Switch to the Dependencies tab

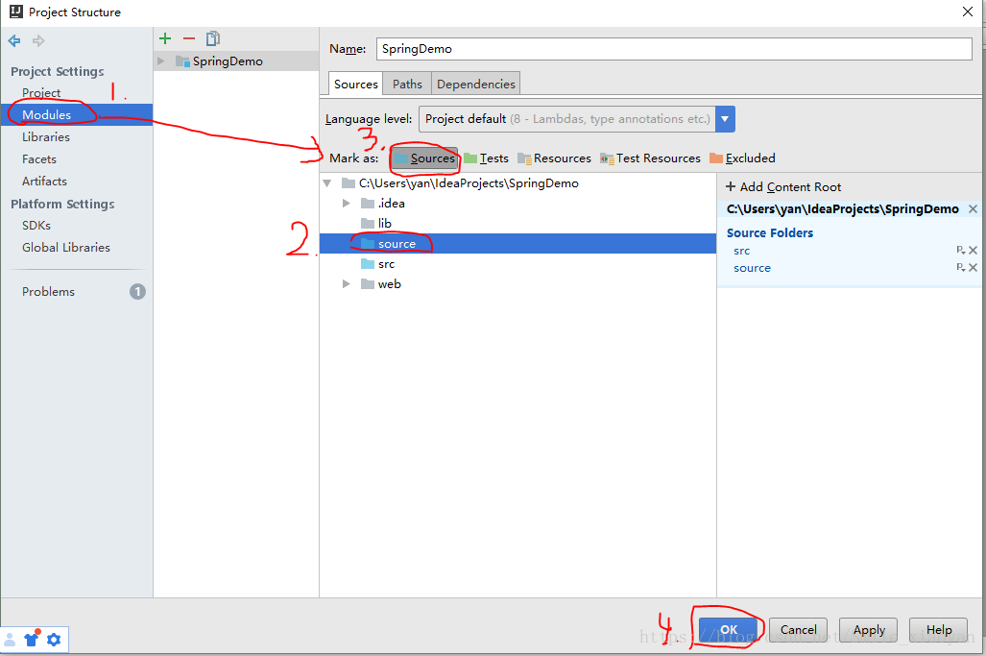(476, 84)
